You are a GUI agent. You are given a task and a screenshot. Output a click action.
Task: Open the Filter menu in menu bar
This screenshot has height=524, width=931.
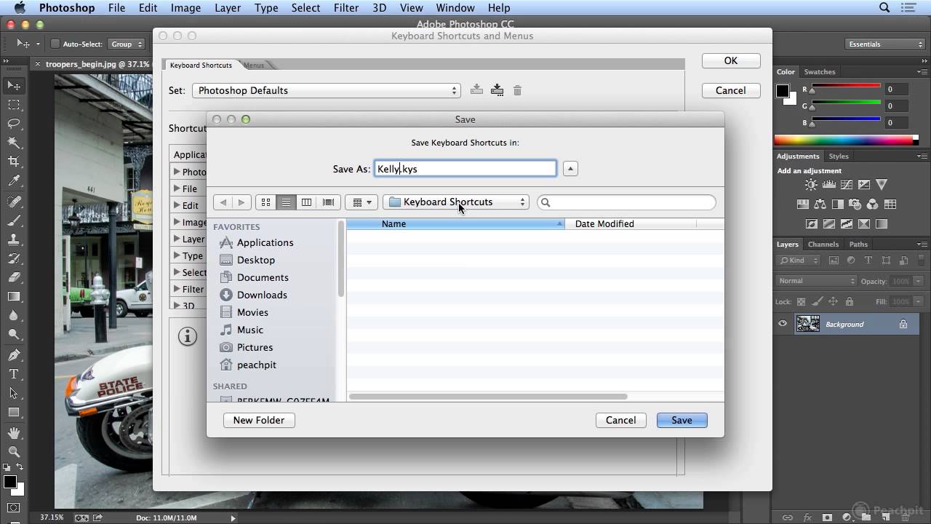coord(345,8)
